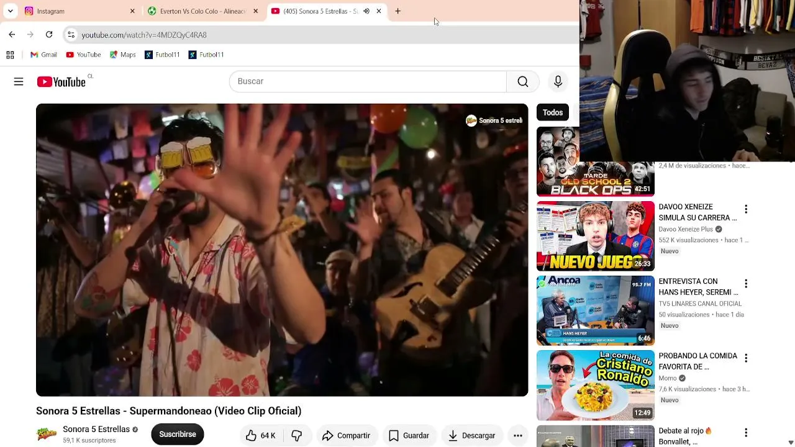Click the search magnifier button

tap(523, 81)
